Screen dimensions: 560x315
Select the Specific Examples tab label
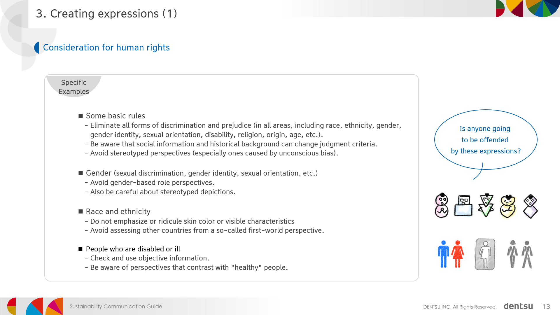click(74, 87)
